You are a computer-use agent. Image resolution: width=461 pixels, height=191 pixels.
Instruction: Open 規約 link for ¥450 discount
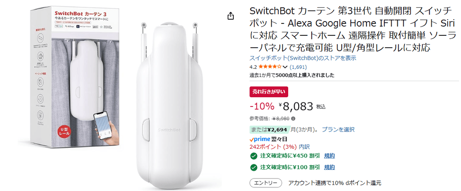click(329, 156)
